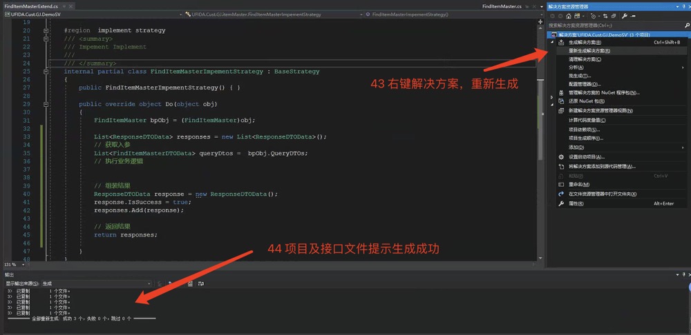Collapse the FindItemMasterImpementStrategy class outline
The width and height of the screenshot is (691, 335).
46,72
